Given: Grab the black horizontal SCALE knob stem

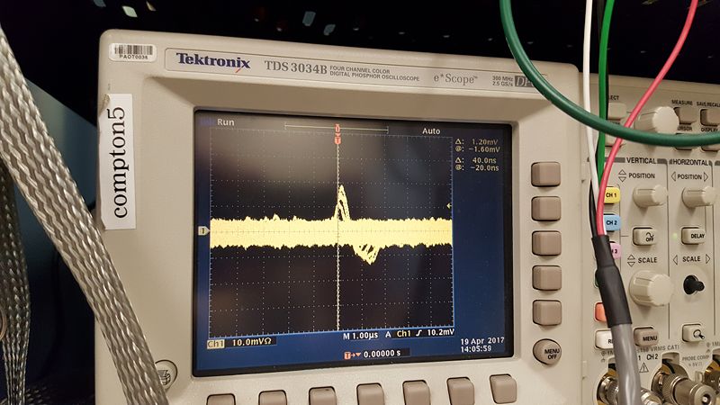Looking at the screenshot, I should (x=693, y=284).
